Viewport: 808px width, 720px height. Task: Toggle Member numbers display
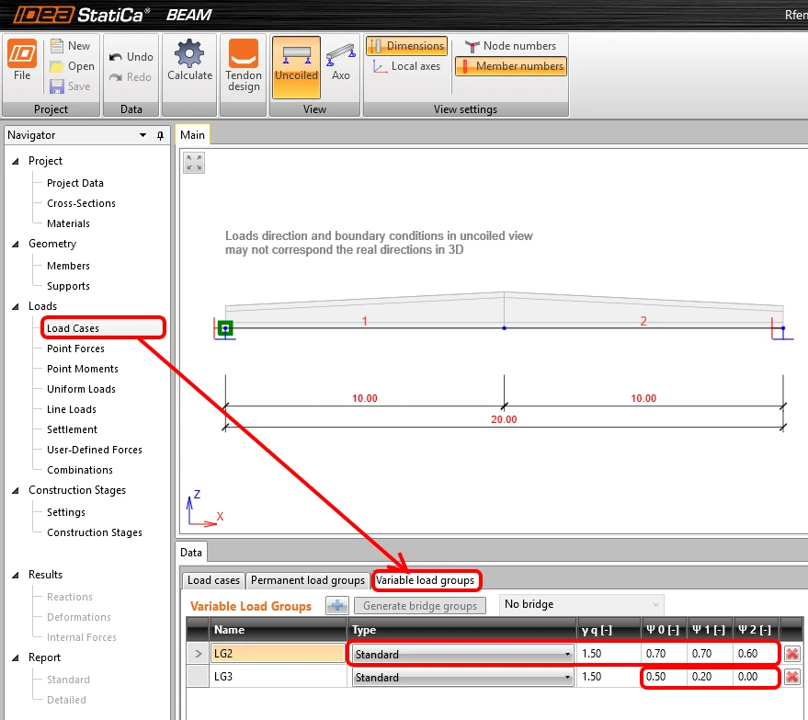pos(511,66)
